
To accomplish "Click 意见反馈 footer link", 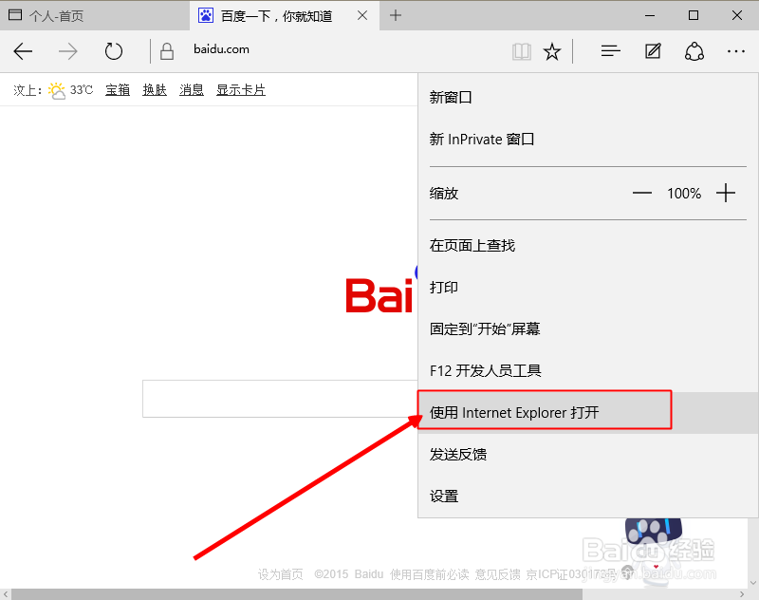I will 497,574.
